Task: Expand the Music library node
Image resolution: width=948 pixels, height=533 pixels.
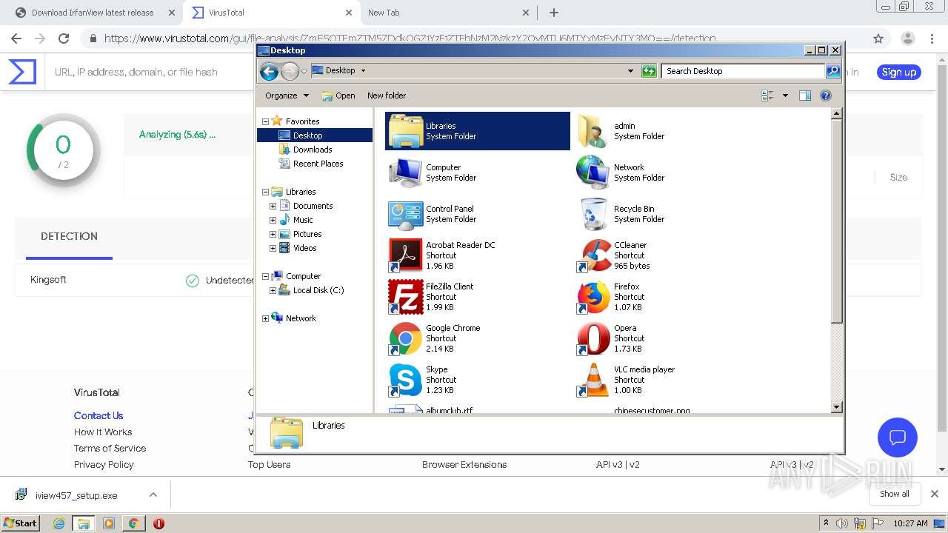Action: coord(273,220)
